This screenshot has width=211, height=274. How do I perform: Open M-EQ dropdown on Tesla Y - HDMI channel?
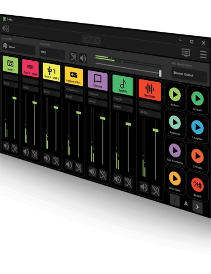coord(30,88)
